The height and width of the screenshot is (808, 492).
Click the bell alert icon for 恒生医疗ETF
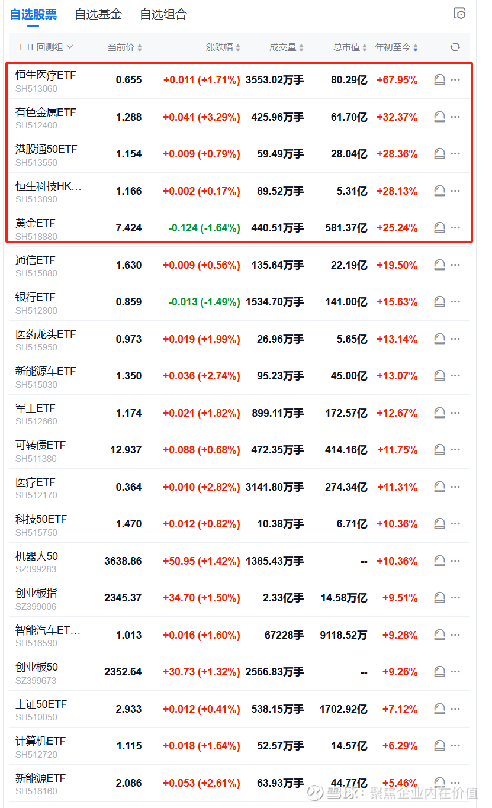(439, 80)
